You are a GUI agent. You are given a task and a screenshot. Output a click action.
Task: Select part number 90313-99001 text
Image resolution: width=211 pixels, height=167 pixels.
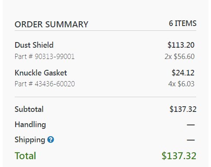[55, 56]
